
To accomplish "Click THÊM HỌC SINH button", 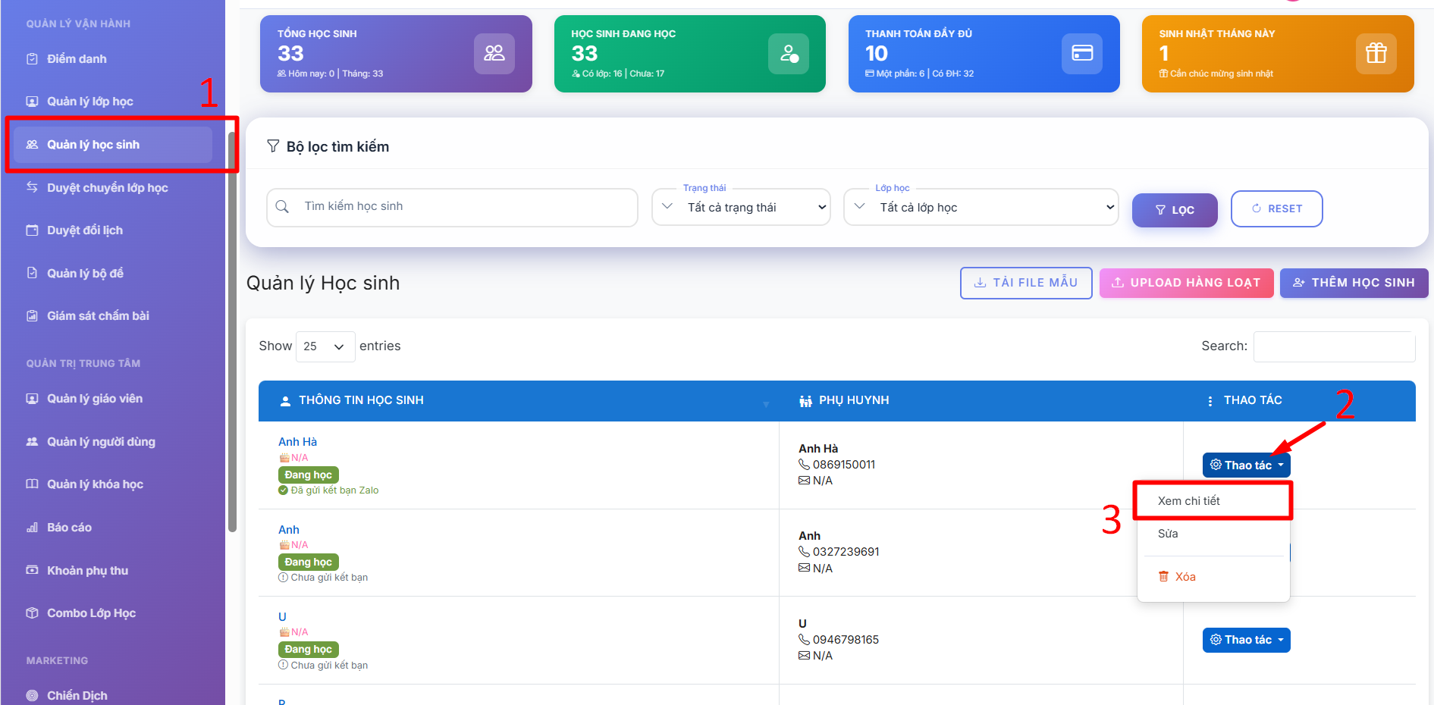I will pos(1354,283).
